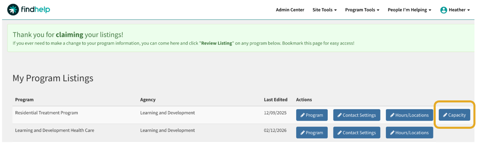Edit Program for Residential Treatment Program

(x=312, y=115)
